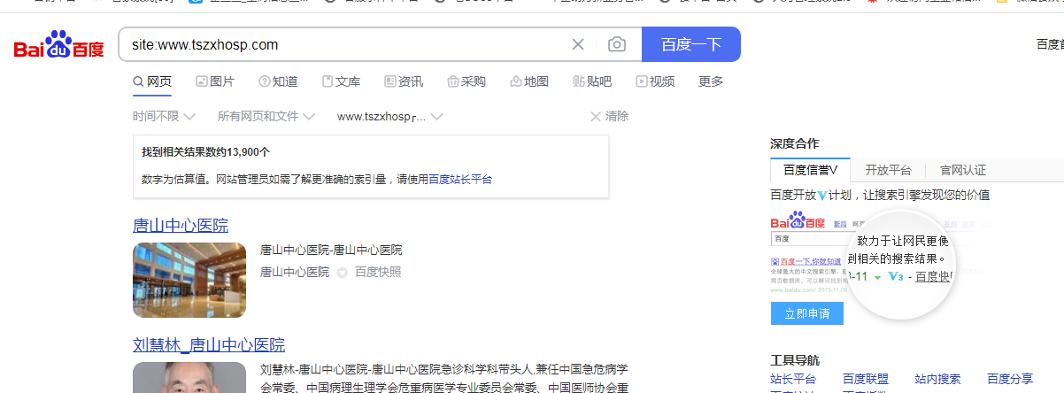Screen dimensions: 1064x393
Task: Click 清除 to clear filters
Action: click(609, 116)
